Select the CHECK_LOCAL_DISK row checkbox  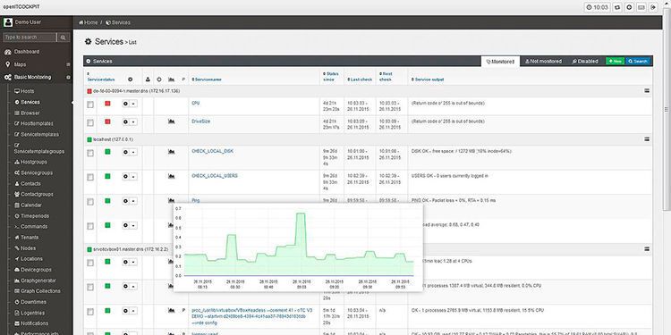(x=90, y=153)
